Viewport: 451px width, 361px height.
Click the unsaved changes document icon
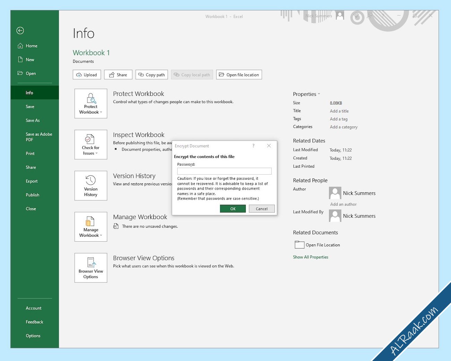(x=116, y=226)
